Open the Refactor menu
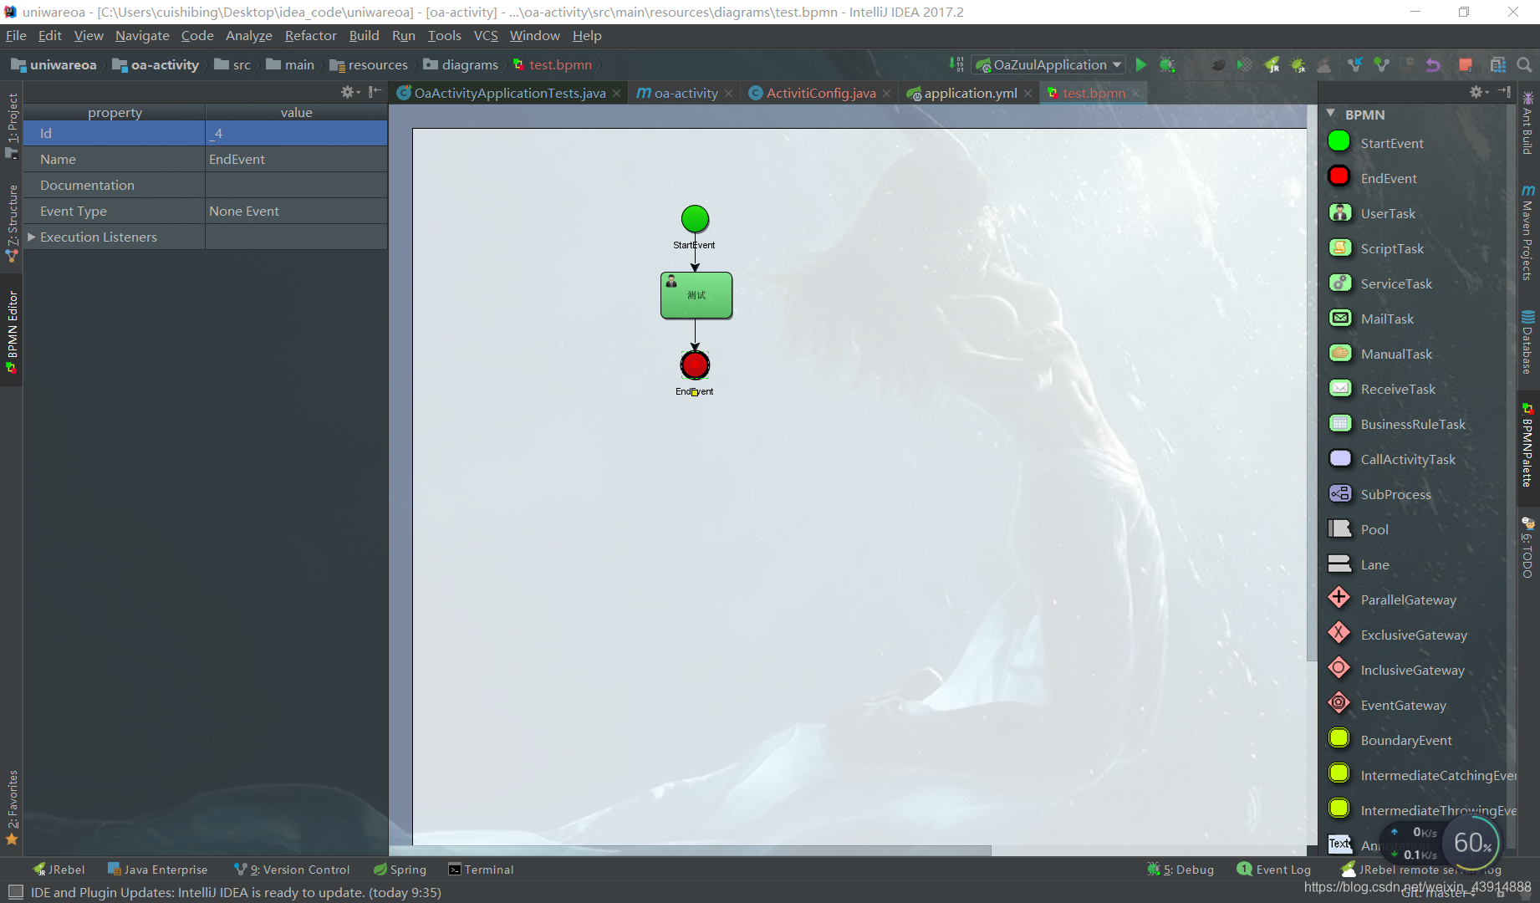 pyautogui.click(x=310, y=35)
